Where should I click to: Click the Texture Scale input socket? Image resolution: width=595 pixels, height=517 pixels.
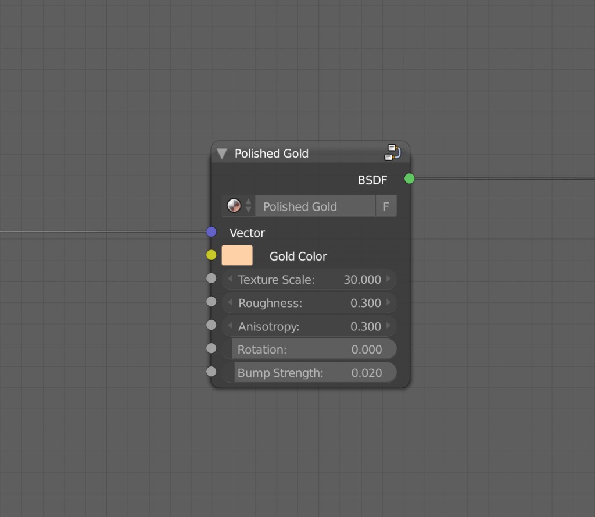[211, 278]
